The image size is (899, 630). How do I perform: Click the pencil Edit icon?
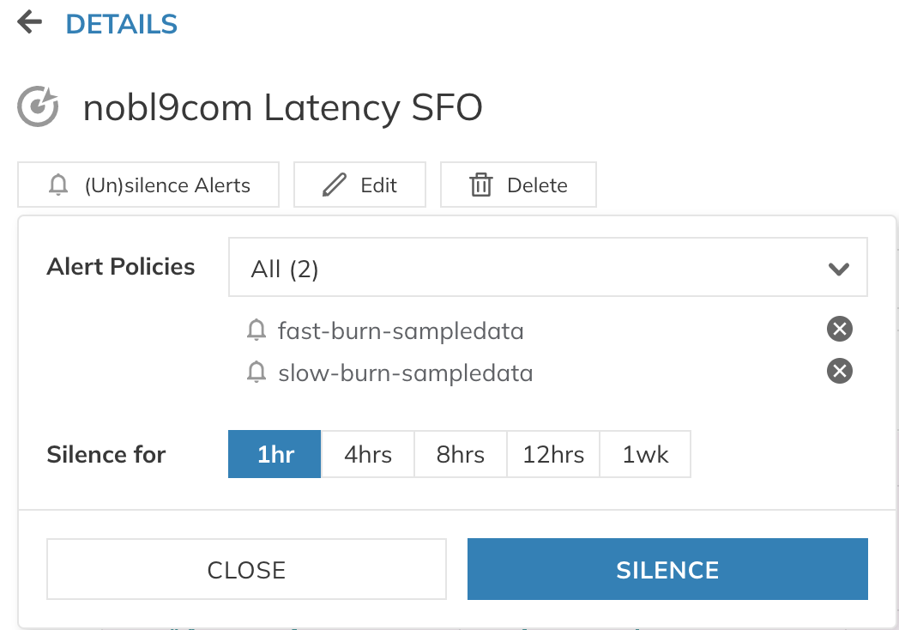click(x=334, y=185)
